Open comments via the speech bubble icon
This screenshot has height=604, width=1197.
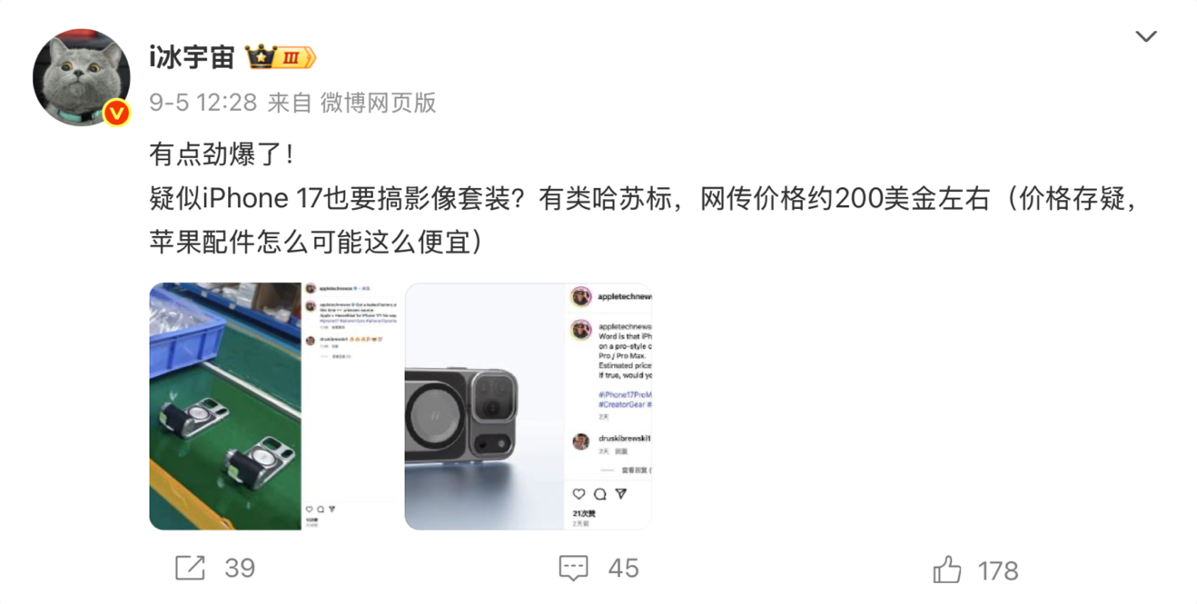573,569
